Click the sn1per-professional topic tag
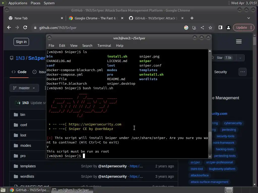The image size is (258, 193). click(x=219, y=162)
